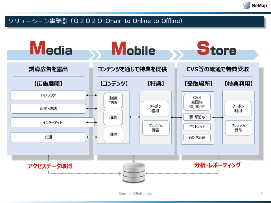Select the その他流通 box
The height and width of the screenshot is (203, 271).
(x=197, y=138)
